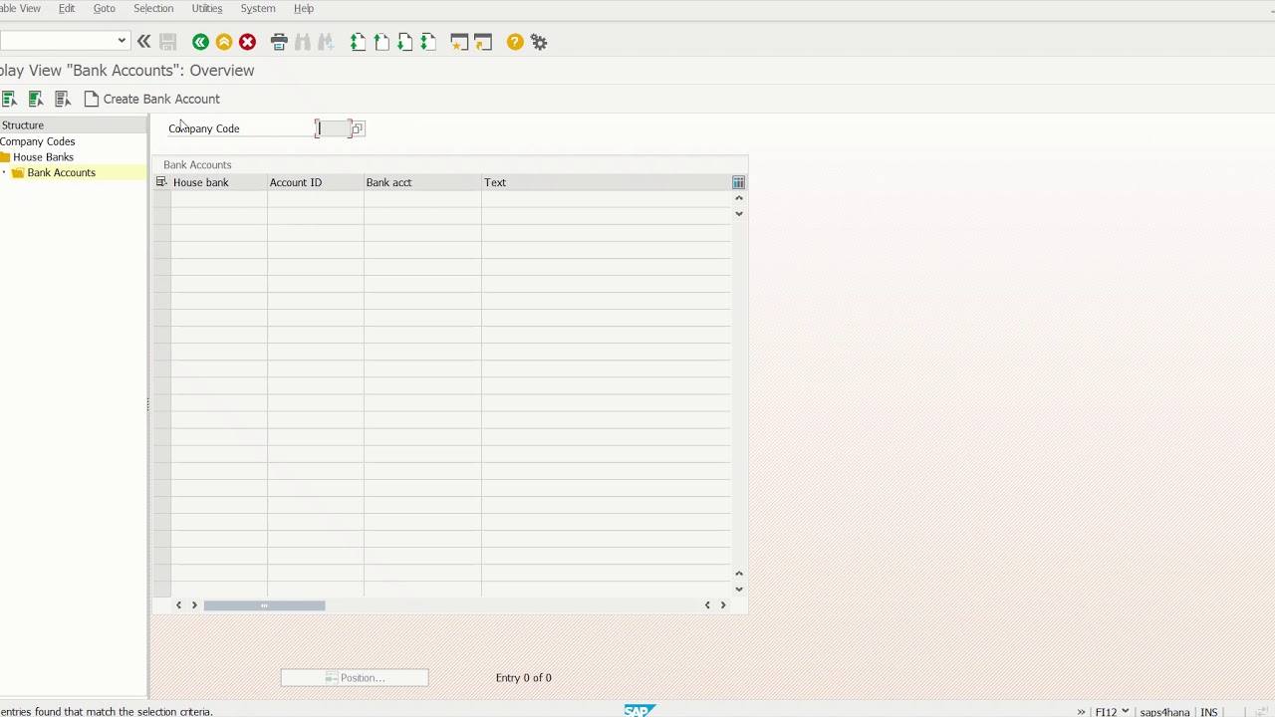Click the House bank column header
This screenshot has height=717, width=1275.
click(x=219, y=182)
